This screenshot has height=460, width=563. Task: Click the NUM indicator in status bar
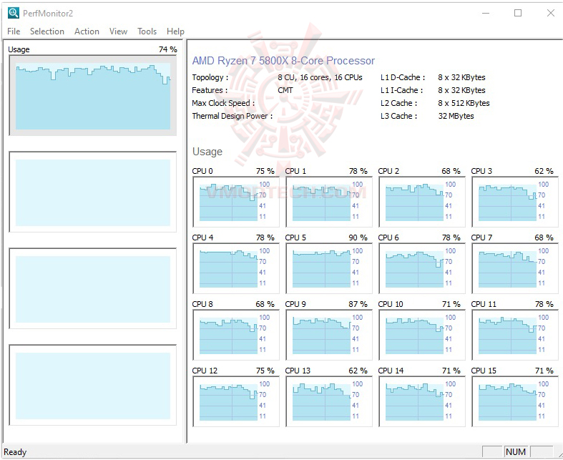click(516, 451)
